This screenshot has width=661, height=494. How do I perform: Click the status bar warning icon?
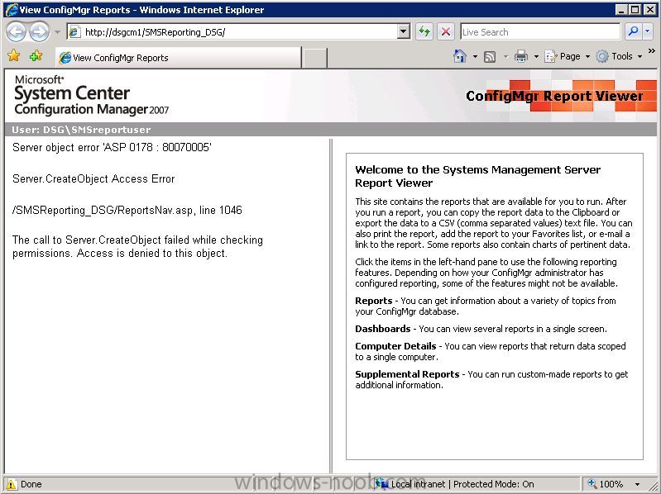click(12, 484)
